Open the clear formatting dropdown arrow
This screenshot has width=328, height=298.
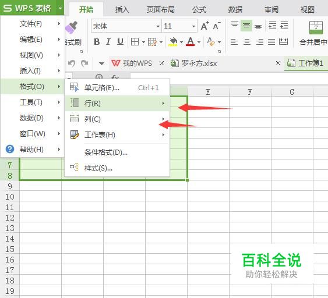[x=219, y=42]
